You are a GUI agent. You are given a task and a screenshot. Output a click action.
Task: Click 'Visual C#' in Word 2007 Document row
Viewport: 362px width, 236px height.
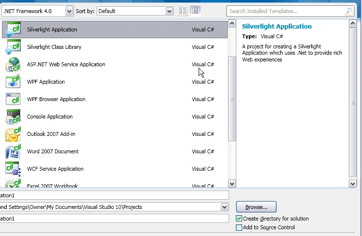pos(203,151)
